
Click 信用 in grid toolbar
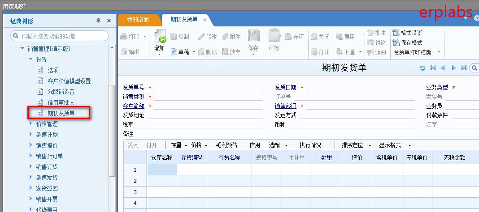click(255, 145)
